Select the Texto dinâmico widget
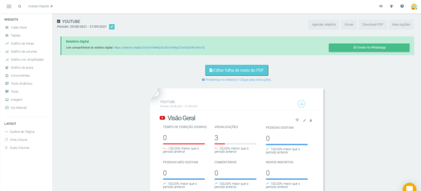Screen dimensions: 421x191 (19, 84)
